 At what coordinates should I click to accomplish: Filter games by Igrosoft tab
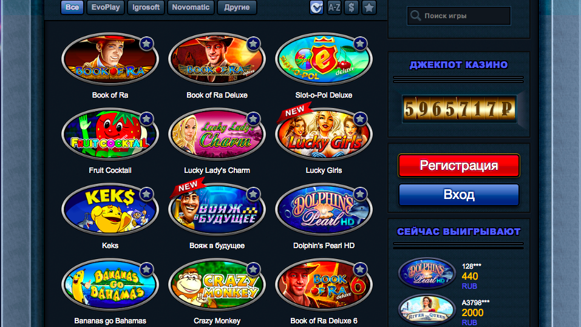pos(146,7)
